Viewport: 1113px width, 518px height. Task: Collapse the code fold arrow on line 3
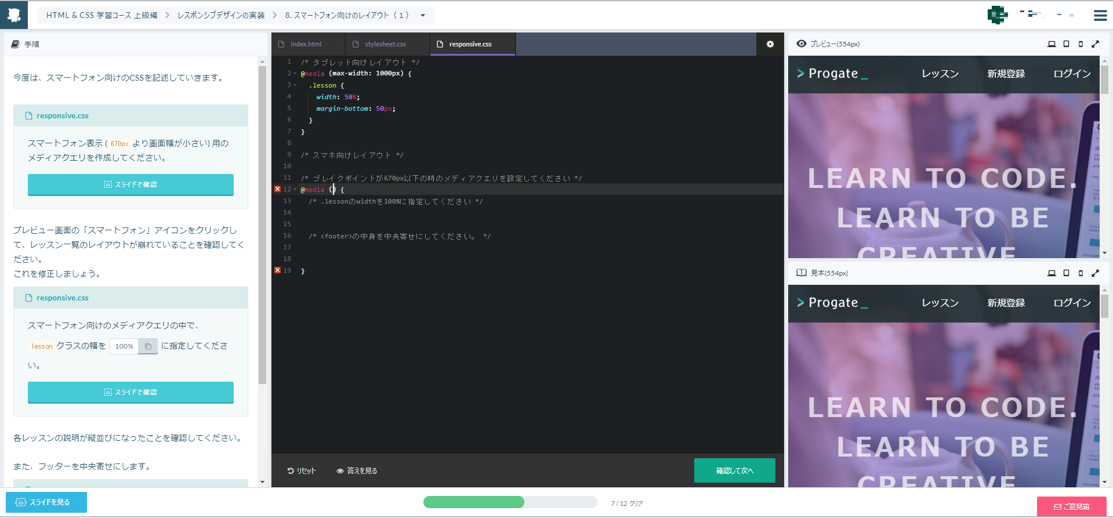click(295, 85)
